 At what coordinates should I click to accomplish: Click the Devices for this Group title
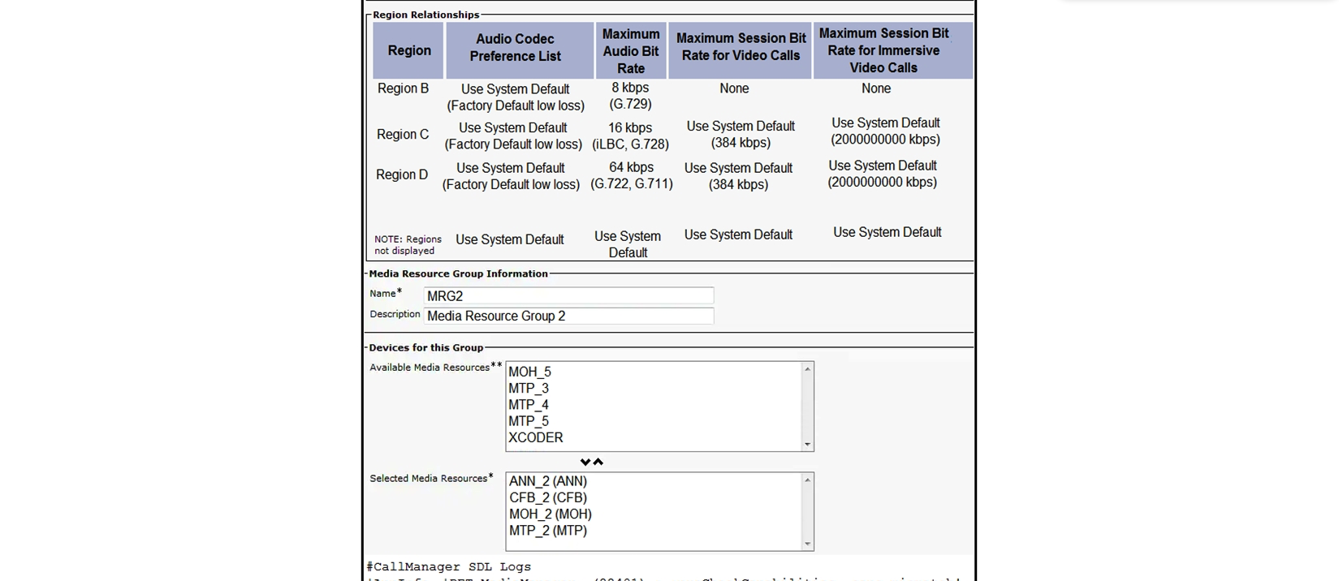coord(425,348)
